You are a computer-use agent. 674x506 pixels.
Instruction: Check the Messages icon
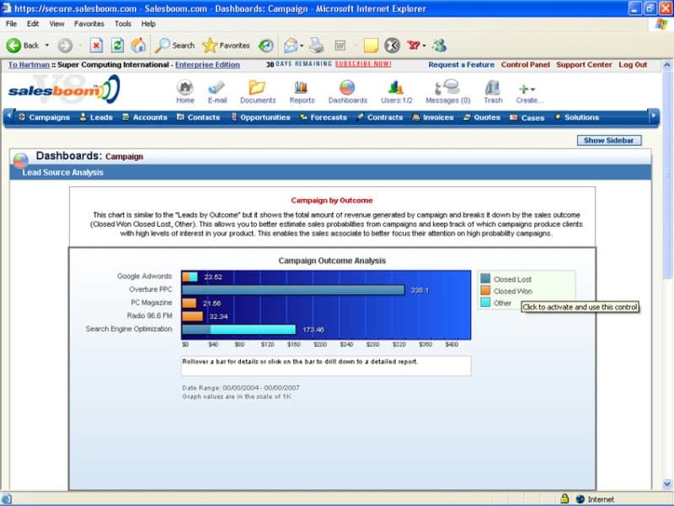tap(447, 88)
